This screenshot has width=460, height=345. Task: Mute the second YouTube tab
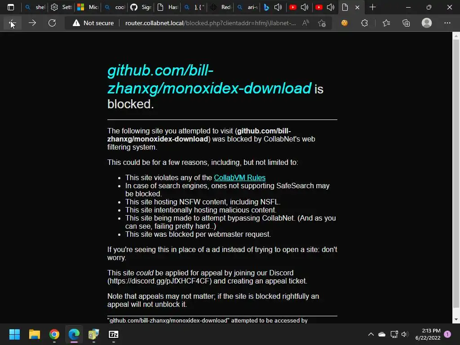(331, 7)
